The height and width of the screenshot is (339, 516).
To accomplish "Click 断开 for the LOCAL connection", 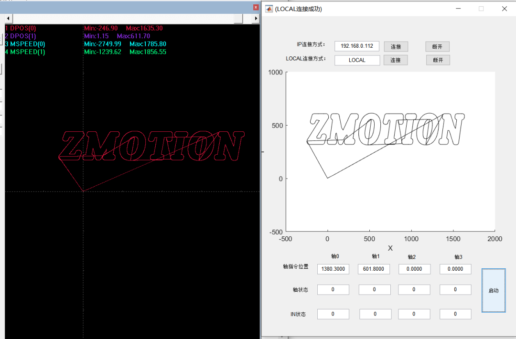I will coord(438,60).
